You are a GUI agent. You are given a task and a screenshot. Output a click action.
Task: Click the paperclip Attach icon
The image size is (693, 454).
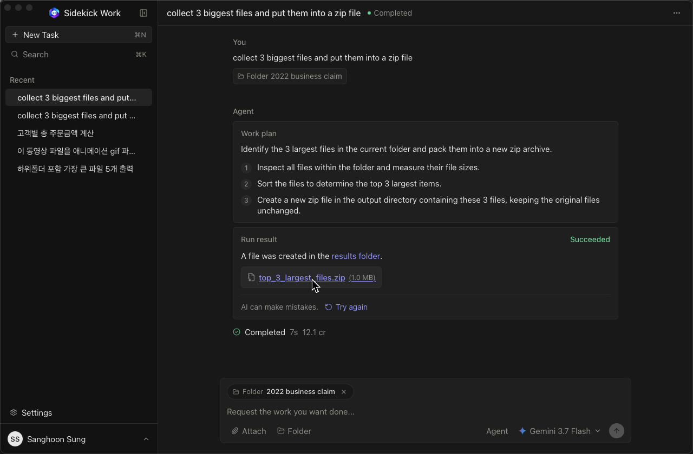[x=235, y=431]
